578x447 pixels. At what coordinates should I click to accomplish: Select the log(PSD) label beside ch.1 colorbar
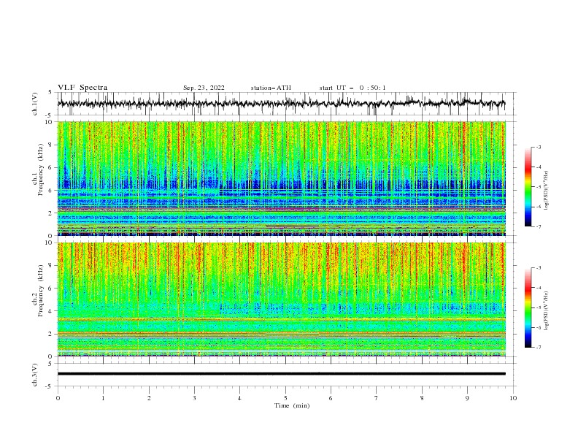[x=546, y=191]
